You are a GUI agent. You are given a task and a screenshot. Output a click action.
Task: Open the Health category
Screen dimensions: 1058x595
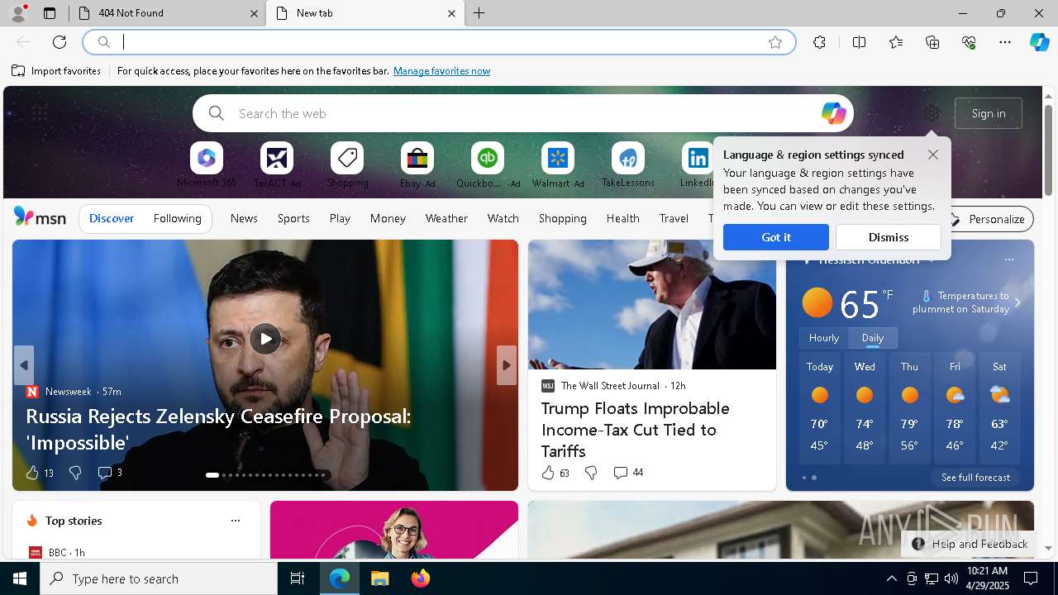(x=622, y=218)
